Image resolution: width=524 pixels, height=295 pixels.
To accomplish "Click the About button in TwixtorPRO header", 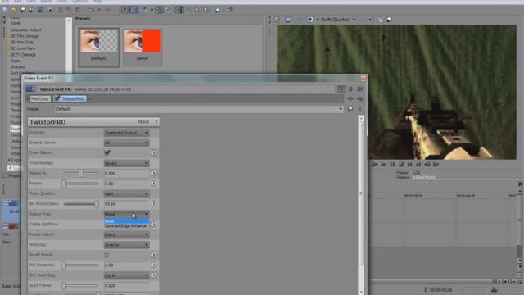I will pos(143,122).
